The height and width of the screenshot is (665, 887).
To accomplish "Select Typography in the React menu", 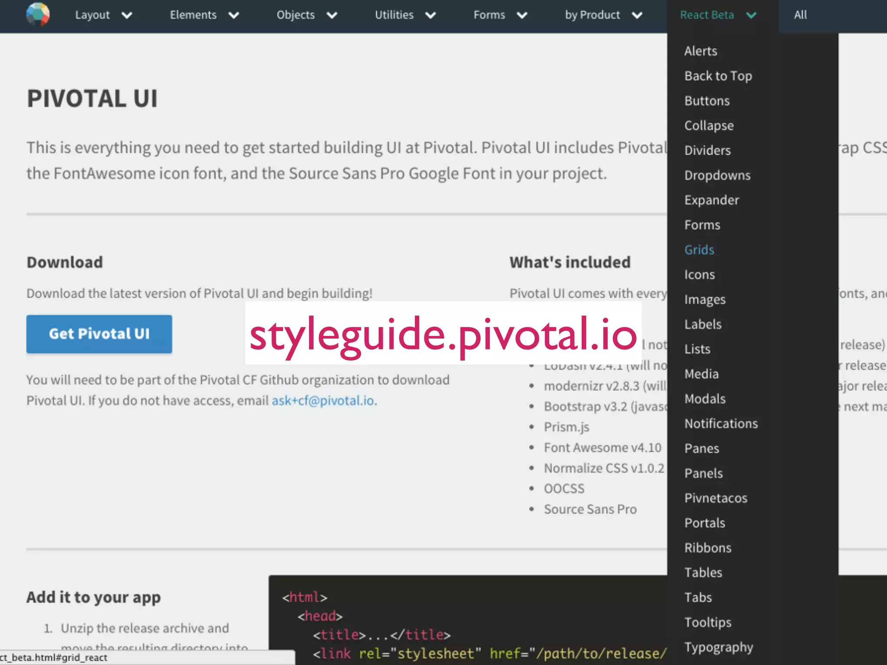I will (x=719, y=647).
